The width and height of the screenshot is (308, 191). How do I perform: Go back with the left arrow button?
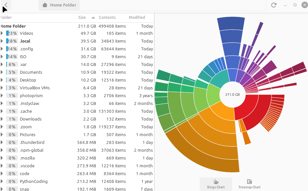click(x=6, y=5)
